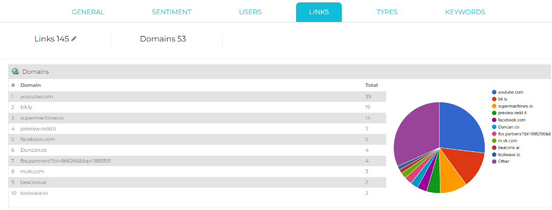Click the orange supermachines.io legend swatch
552x210 pixels.
coord(494,106)
